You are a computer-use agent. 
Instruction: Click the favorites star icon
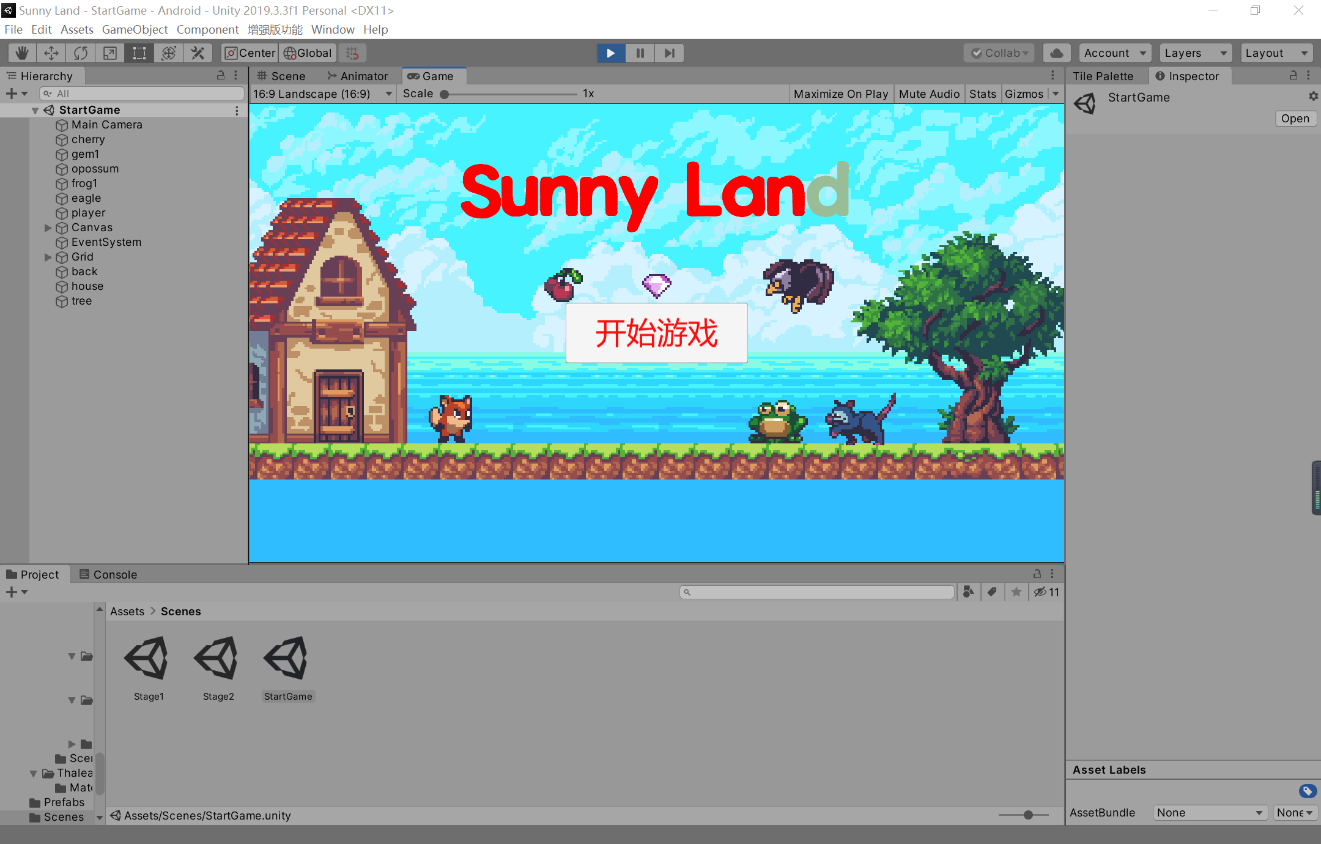point(1016,592)
